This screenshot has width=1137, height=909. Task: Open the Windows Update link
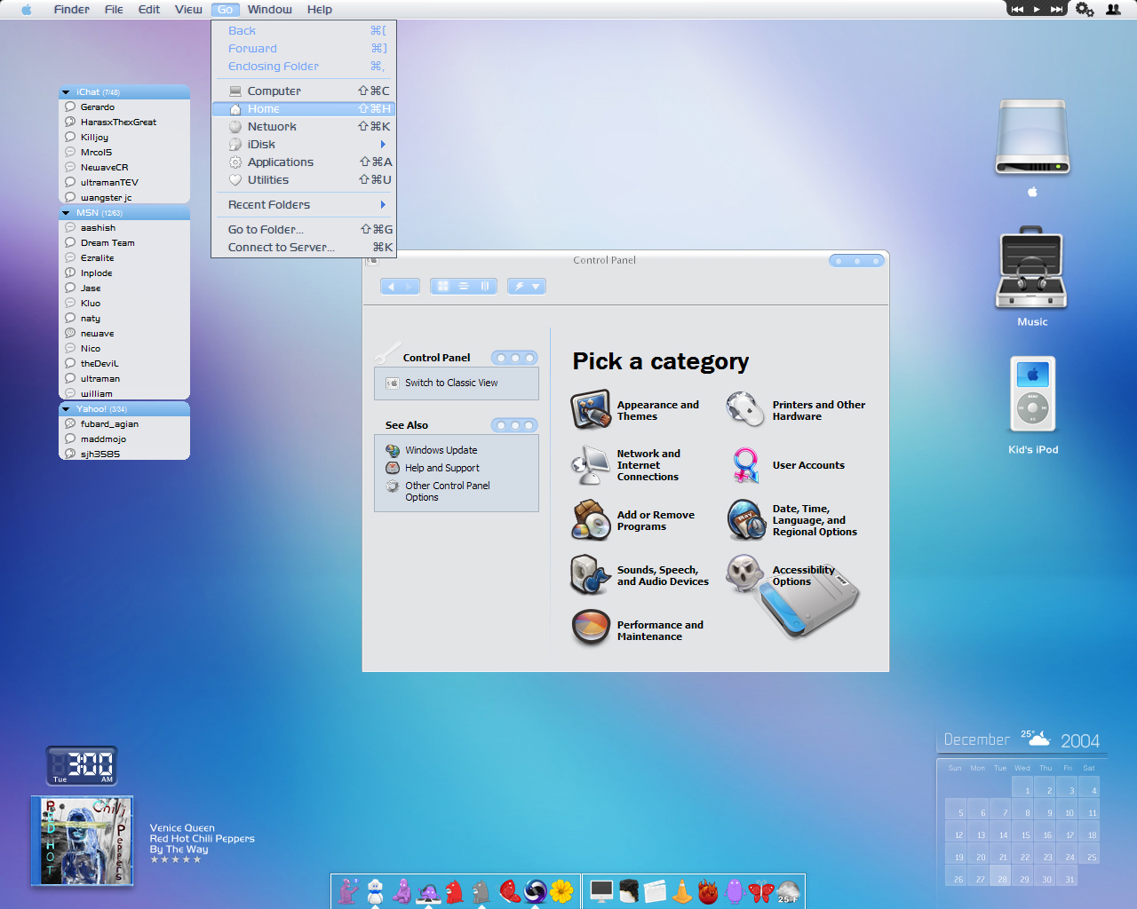pos(441,450)
